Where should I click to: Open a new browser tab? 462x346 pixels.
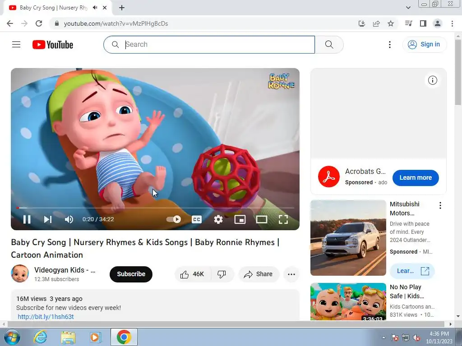[122, 8]
